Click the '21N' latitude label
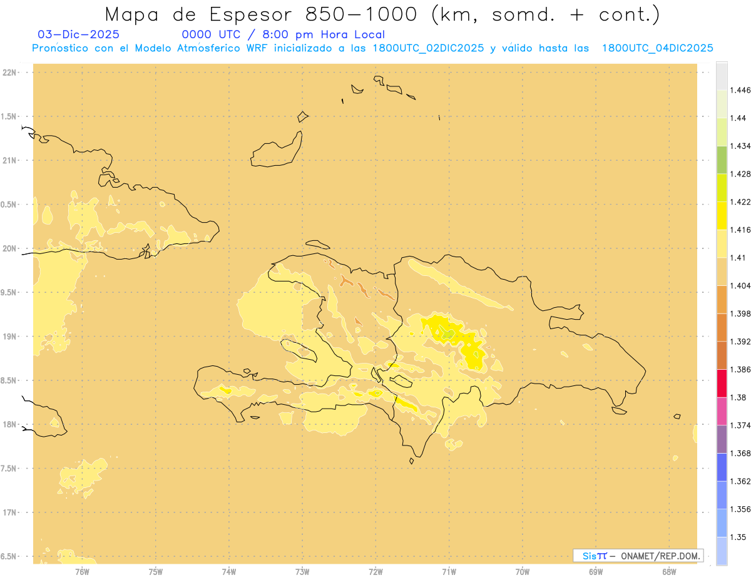This screenshot has height=580, width=751. coord(9,160)
